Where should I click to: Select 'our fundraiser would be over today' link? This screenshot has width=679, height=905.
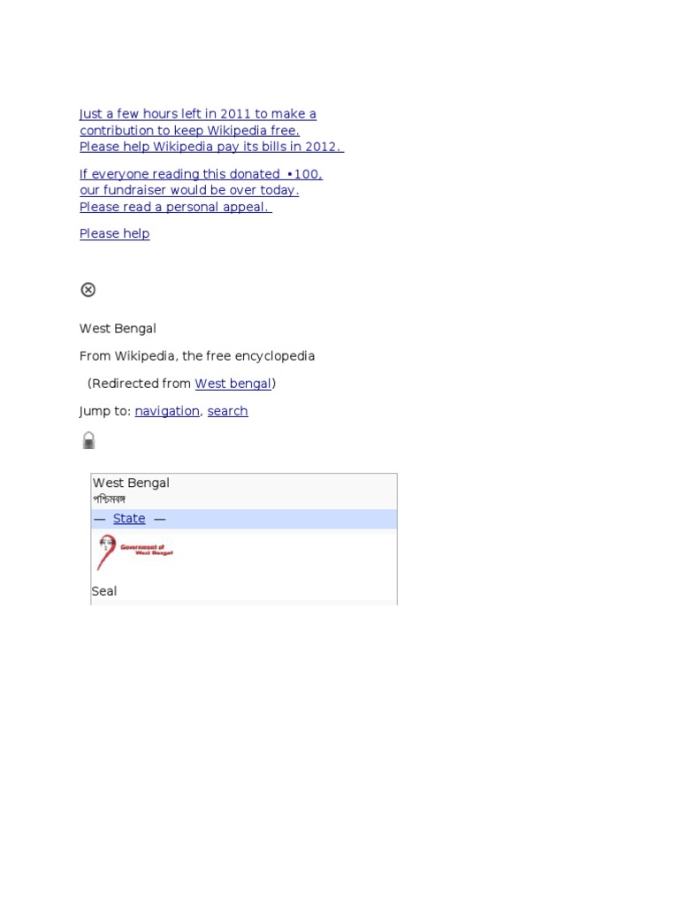click(189, 190)
